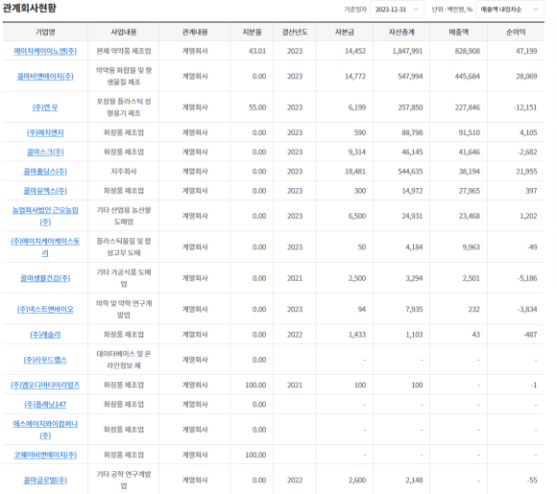The image size is (557, 494).
Task: Click the 매출액 column header
Action: pos(459,32)
